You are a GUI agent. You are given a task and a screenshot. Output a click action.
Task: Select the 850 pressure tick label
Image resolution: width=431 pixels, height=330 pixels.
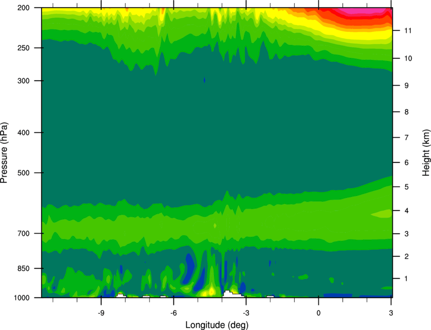coord(24,269)
